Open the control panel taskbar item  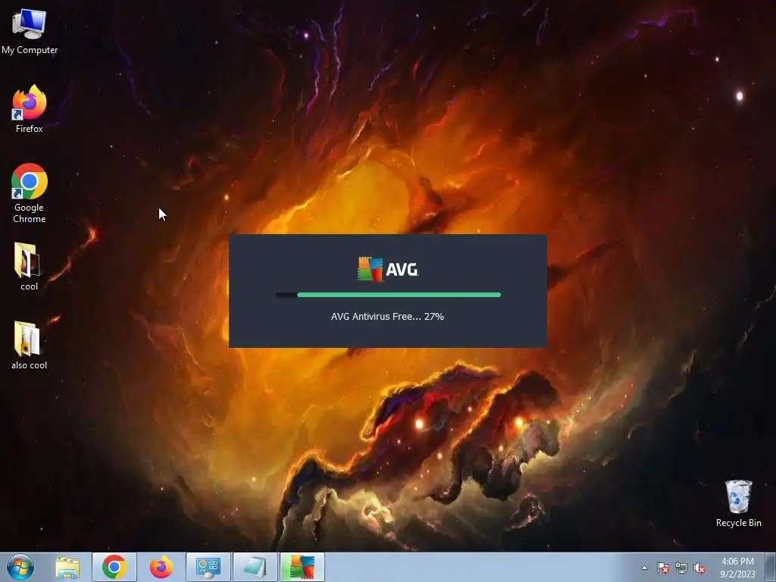click(208, 567)
